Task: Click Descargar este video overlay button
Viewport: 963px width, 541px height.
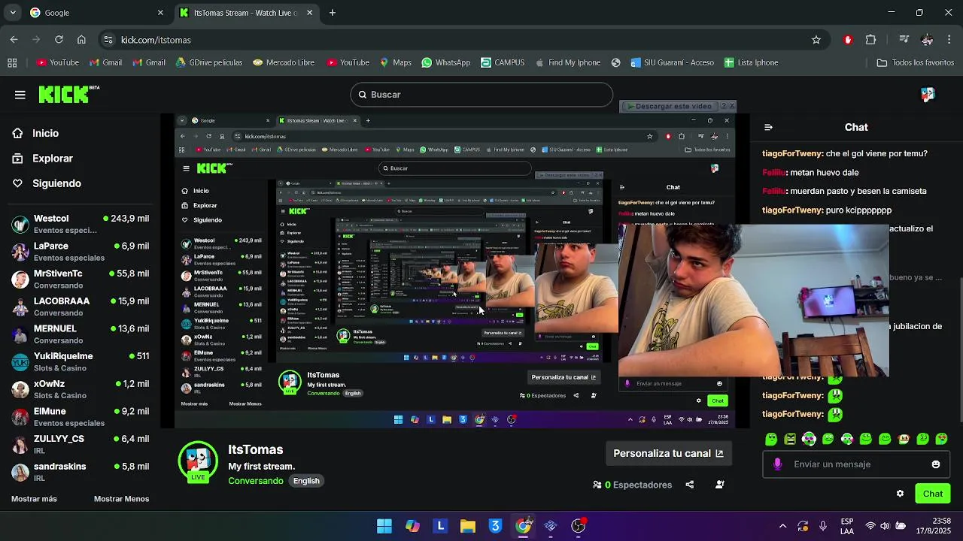Action: [669, 107]
